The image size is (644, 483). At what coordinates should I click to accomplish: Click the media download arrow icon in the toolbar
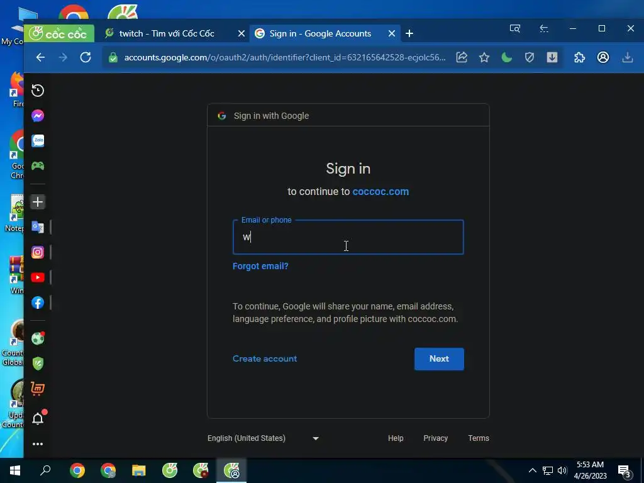pos(552,57)
